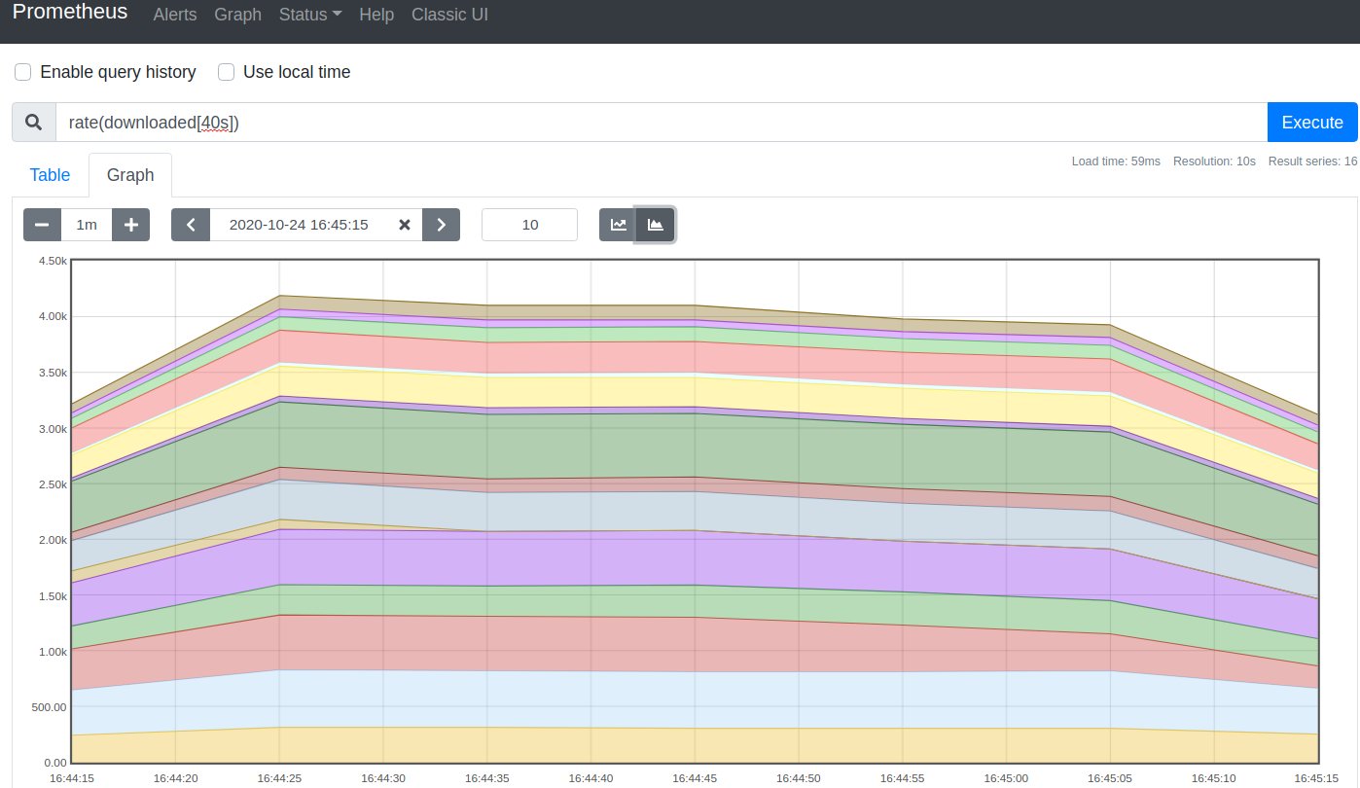Clear the end time with X icon

point(405,225)
